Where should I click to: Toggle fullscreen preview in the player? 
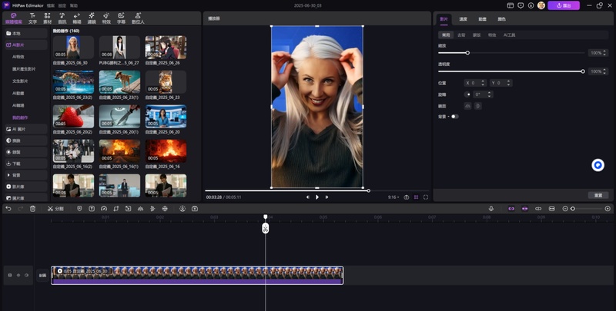(426, 197)
